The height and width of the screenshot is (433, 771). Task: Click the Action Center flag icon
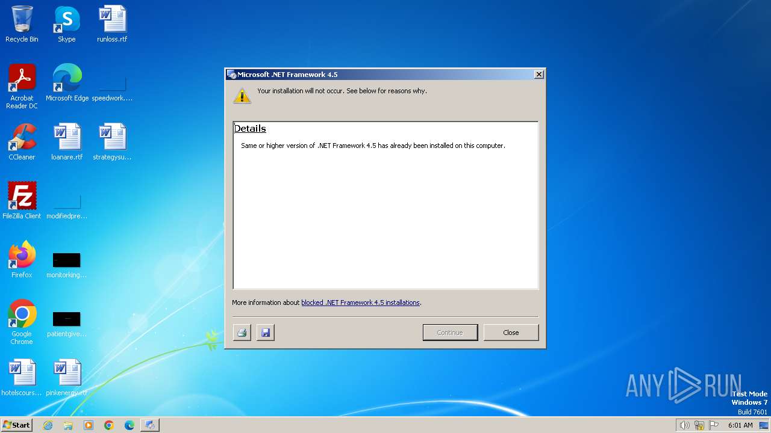714,425
